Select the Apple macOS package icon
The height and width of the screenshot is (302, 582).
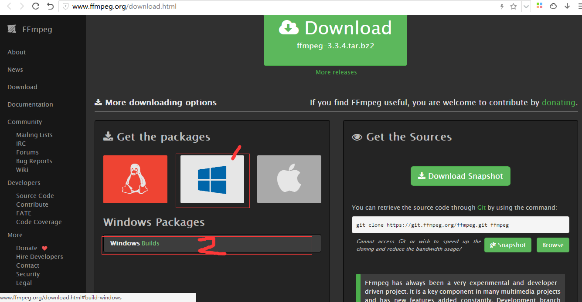tap(289, 179)
